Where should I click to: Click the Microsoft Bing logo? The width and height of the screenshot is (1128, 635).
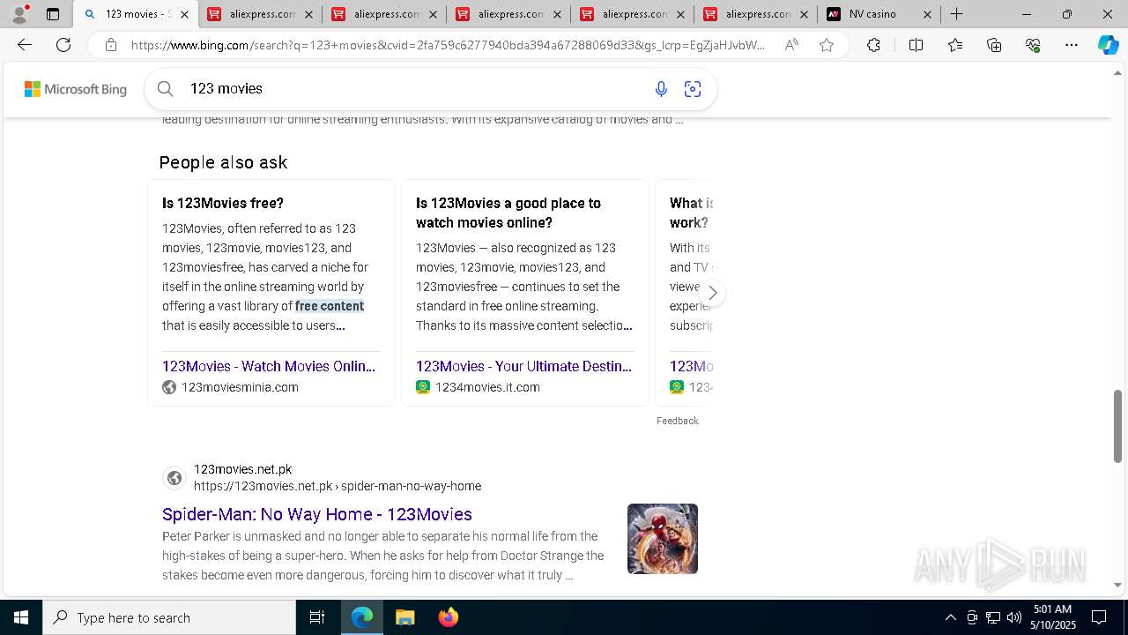point(76,89)
